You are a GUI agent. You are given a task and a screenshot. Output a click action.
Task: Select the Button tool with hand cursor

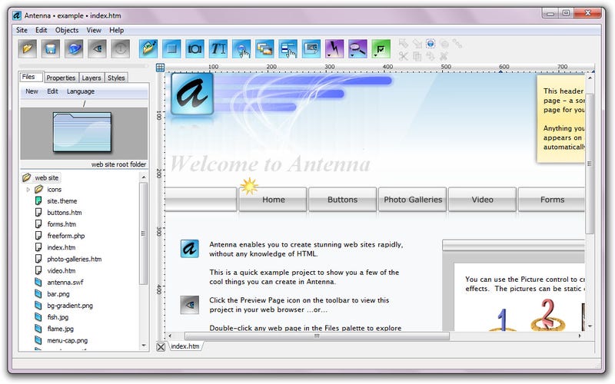(x=241, y=48)
